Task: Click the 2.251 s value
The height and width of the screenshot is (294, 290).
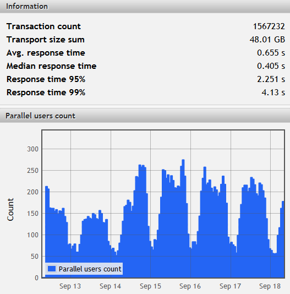Action: 271,79
